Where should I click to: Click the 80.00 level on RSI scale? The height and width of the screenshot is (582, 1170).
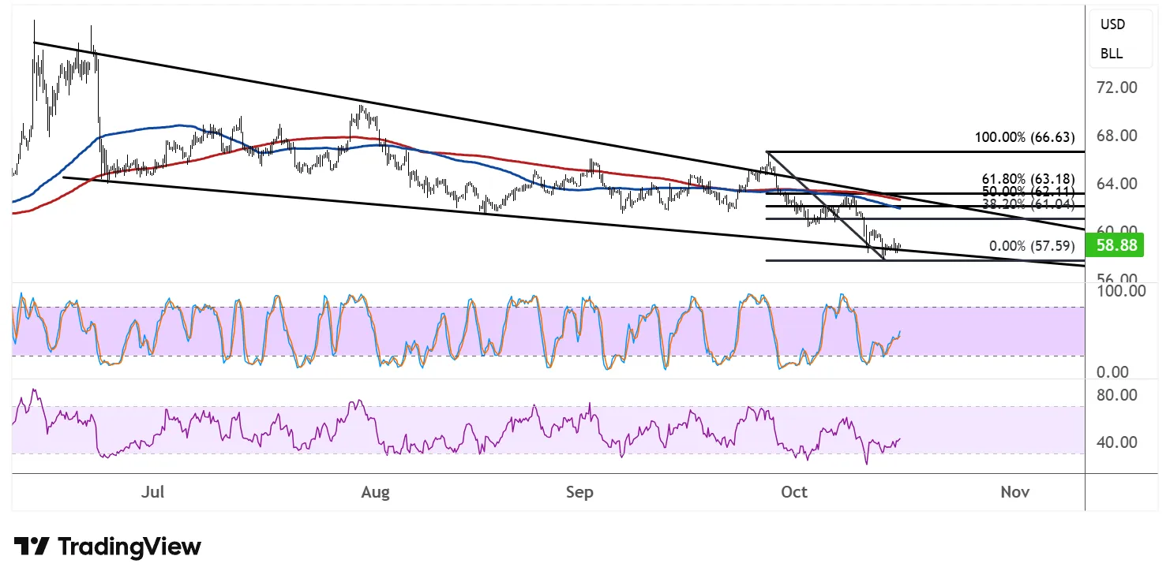(1117, 395)
